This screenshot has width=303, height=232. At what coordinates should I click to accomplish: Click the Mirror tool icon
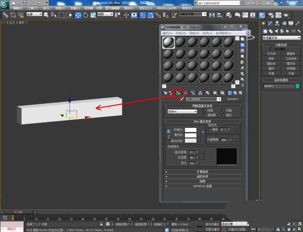(x=212, y=15)
